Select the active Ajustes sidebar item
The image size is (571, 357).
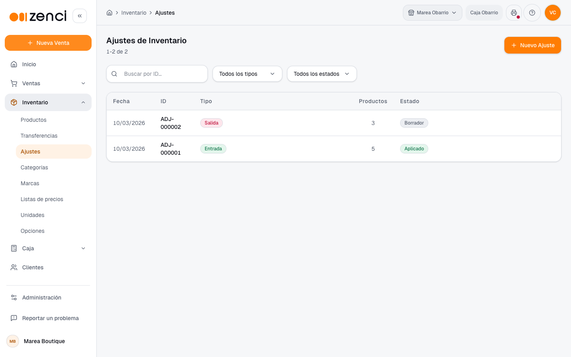[x=54, y=152]
